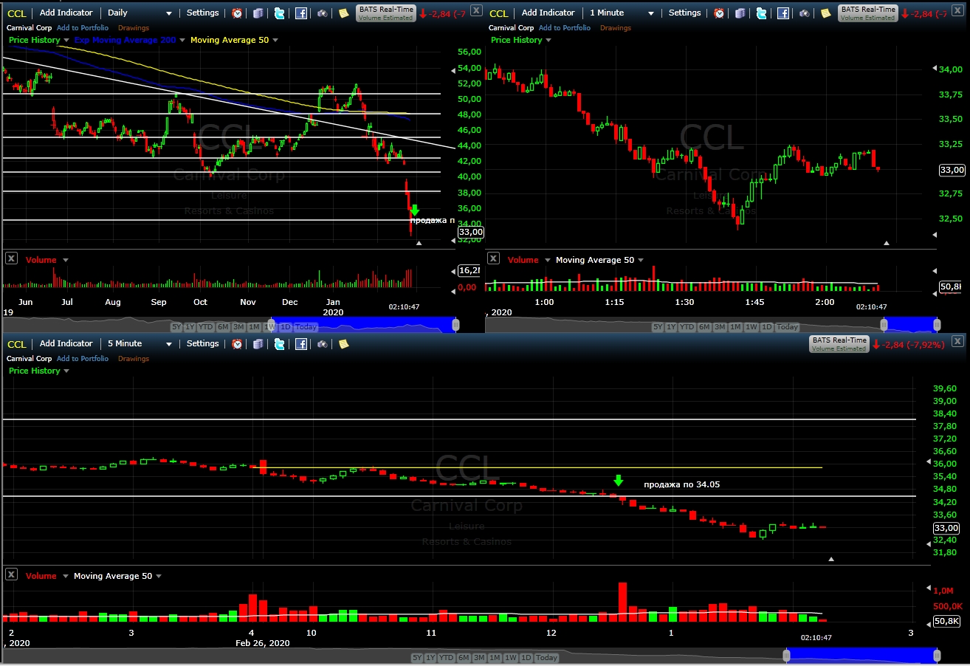
Task: Click the Facebook icon in 1 Minute chart
Action: pyautogui.click(x=783, y=13)
